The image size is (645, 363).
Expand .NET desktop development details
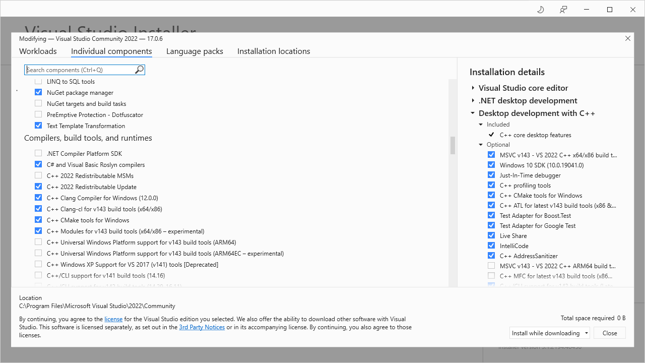click(x=473, y=100)
